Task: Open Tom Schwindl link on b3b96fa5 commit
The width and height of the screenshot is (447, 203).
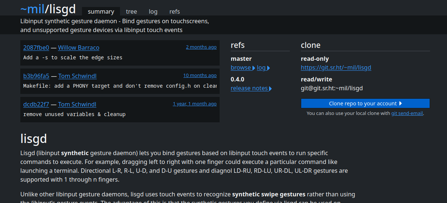Action: [x=77, y=76]
